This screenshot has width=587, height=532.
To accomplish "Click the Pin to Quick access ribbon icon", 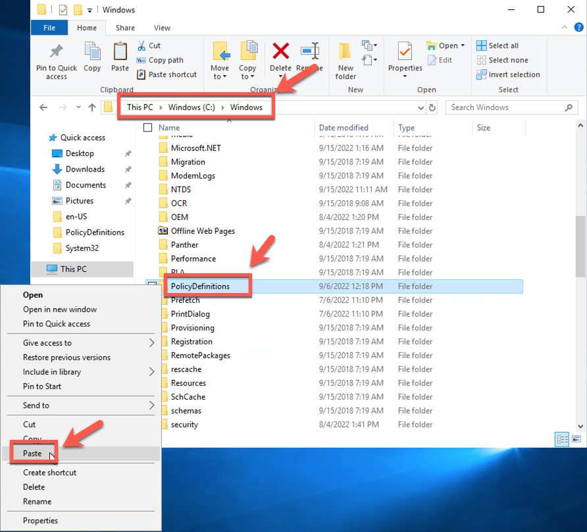I will [x=56, y=53].
